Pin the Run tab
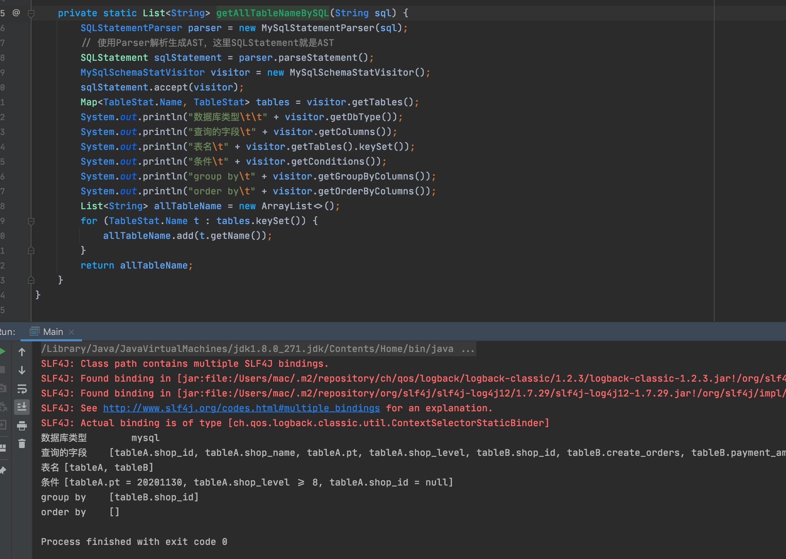 tap(3, 470)
